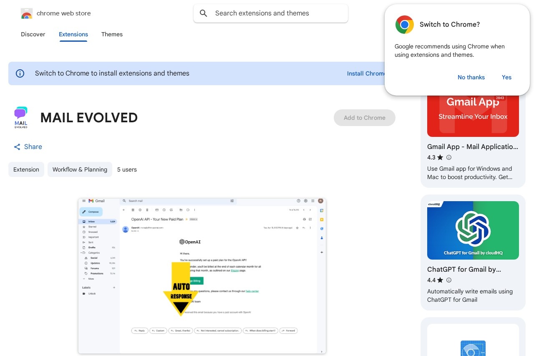534x356 pixels.
Task: Click the info icon beside the 4.3 rating
Action: pos(449,157)
